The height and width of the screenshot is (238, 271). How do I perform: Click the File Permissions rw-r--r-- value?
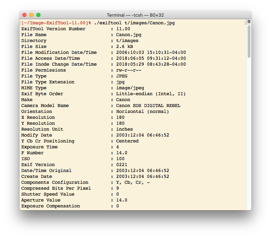point(129,70)
